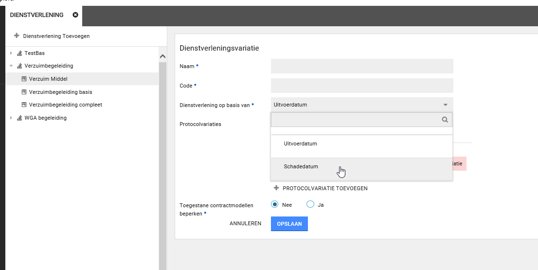
Task: Click the Verzuim Middel variation icon
Action: 24,79
